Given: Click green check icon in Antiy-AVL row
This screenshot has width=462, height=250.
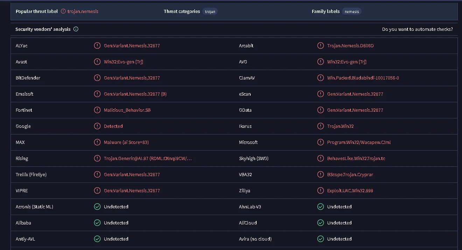Looking at the screenshot, I should click(97, 239).
